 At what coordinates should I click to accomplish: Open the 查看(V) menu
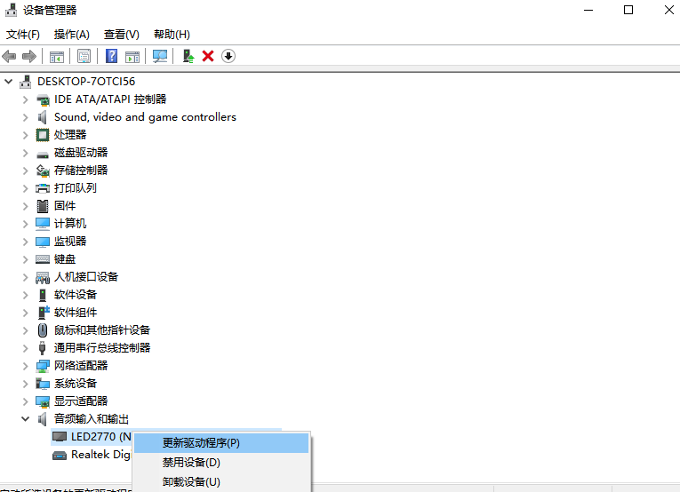121,35
